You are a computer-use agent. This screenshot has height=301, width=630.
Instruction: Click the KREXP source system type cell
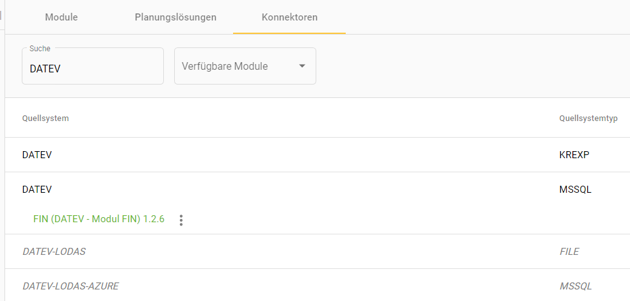pos(574,155)
